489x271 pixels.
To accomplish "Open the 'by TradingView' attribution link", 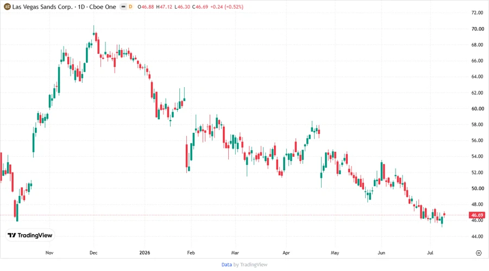I will (x=250, y=264).
